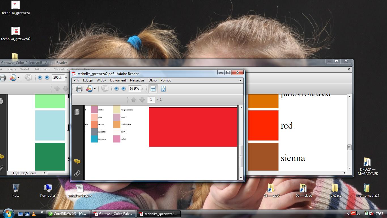Open the 300% zoom dropdown in background window

(66, 77)
